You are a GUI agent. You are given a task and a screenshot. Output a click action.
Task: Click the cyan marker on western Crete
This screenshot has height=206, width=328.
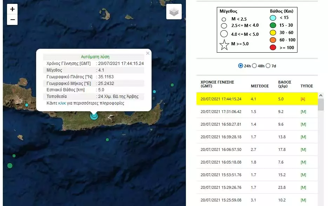pos(27,105)
